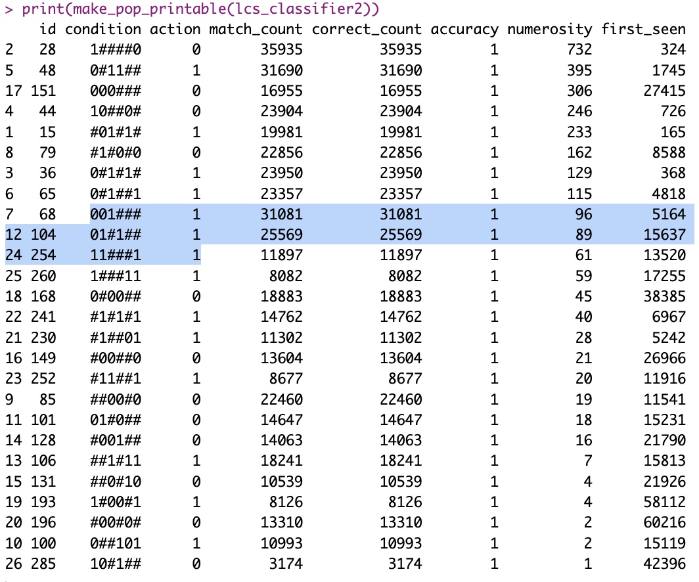Select first_seen value 27415
699x582 pixels.
point(664,91)
